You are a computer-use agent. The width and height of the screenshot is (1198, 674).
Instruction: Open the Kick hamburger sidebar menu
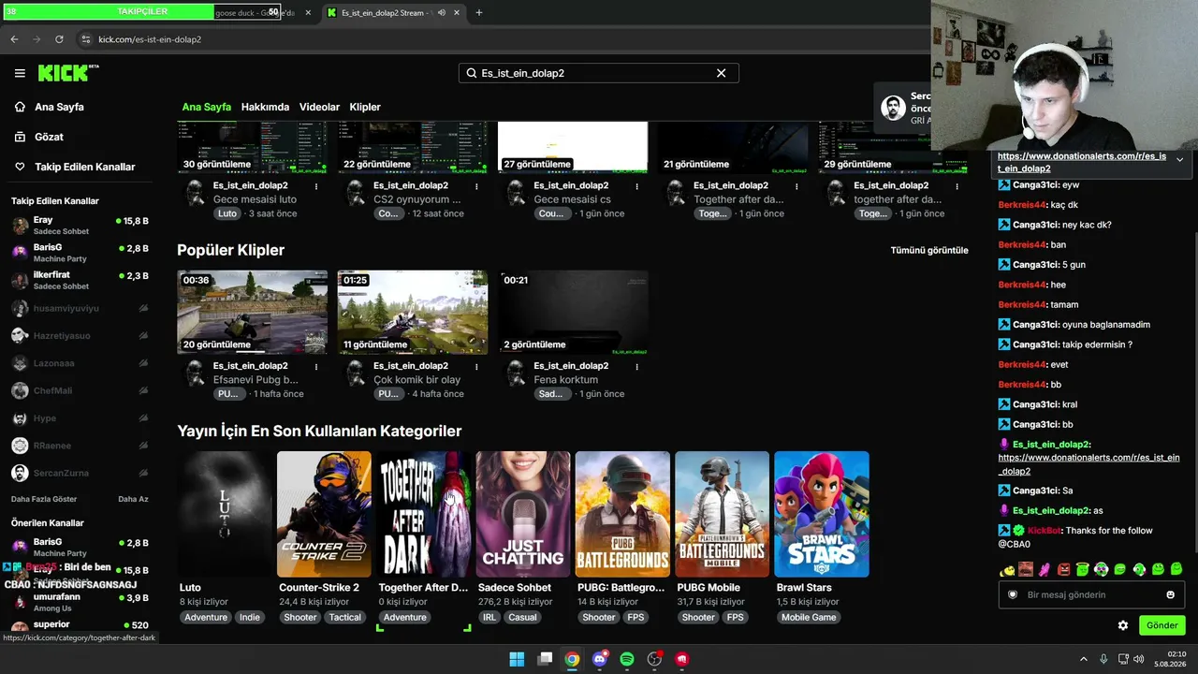click(20, 73)
